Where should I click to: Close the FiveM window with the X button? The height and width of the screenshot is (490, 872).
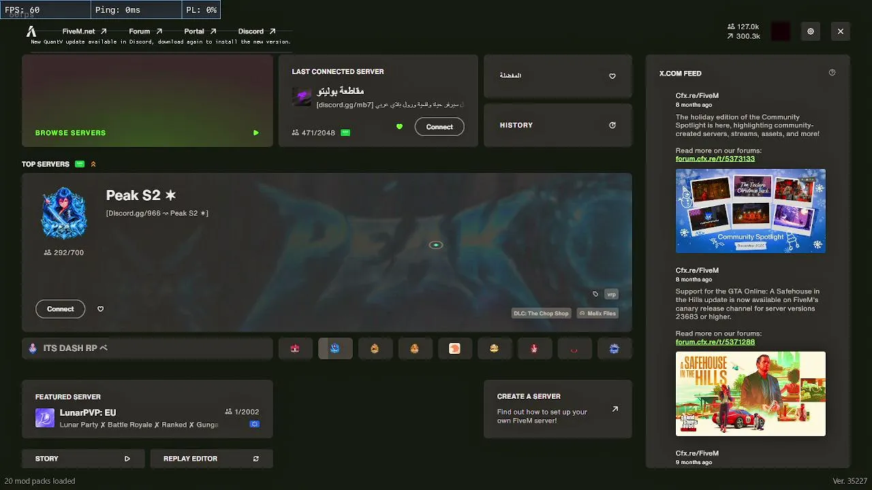[841, 31]
